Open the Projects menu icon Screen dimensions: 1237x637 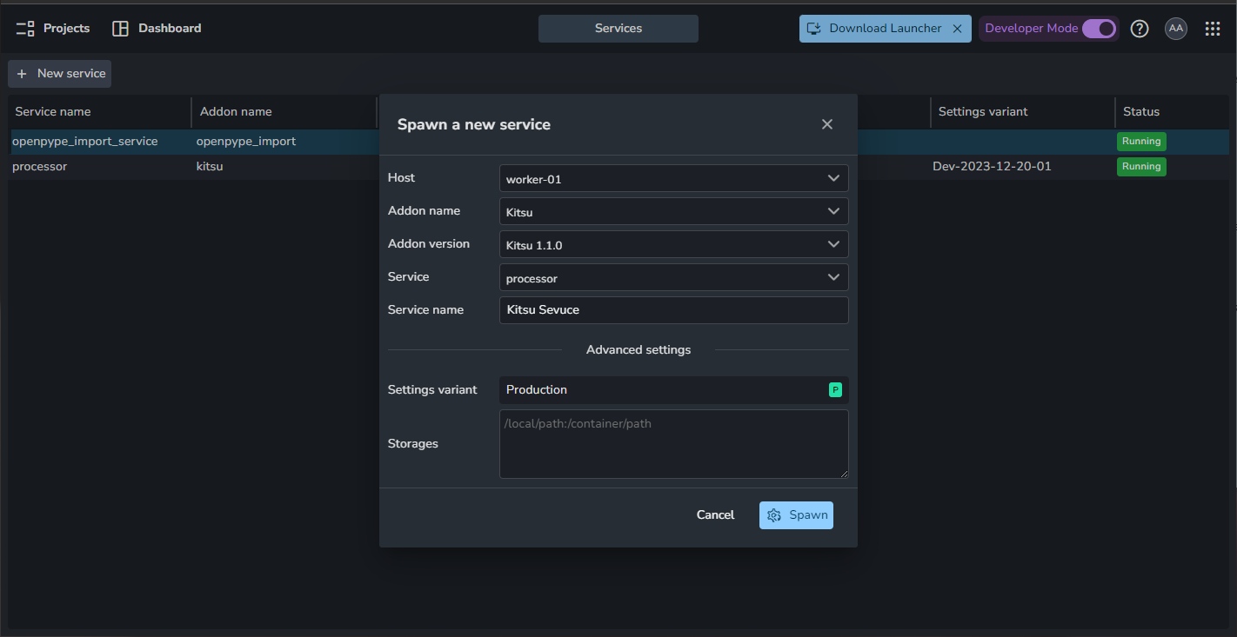click(25, 29)
